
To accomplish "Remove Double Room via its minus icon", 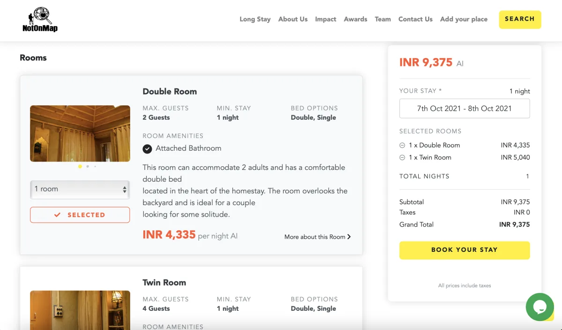I will [x=402, y=145].
